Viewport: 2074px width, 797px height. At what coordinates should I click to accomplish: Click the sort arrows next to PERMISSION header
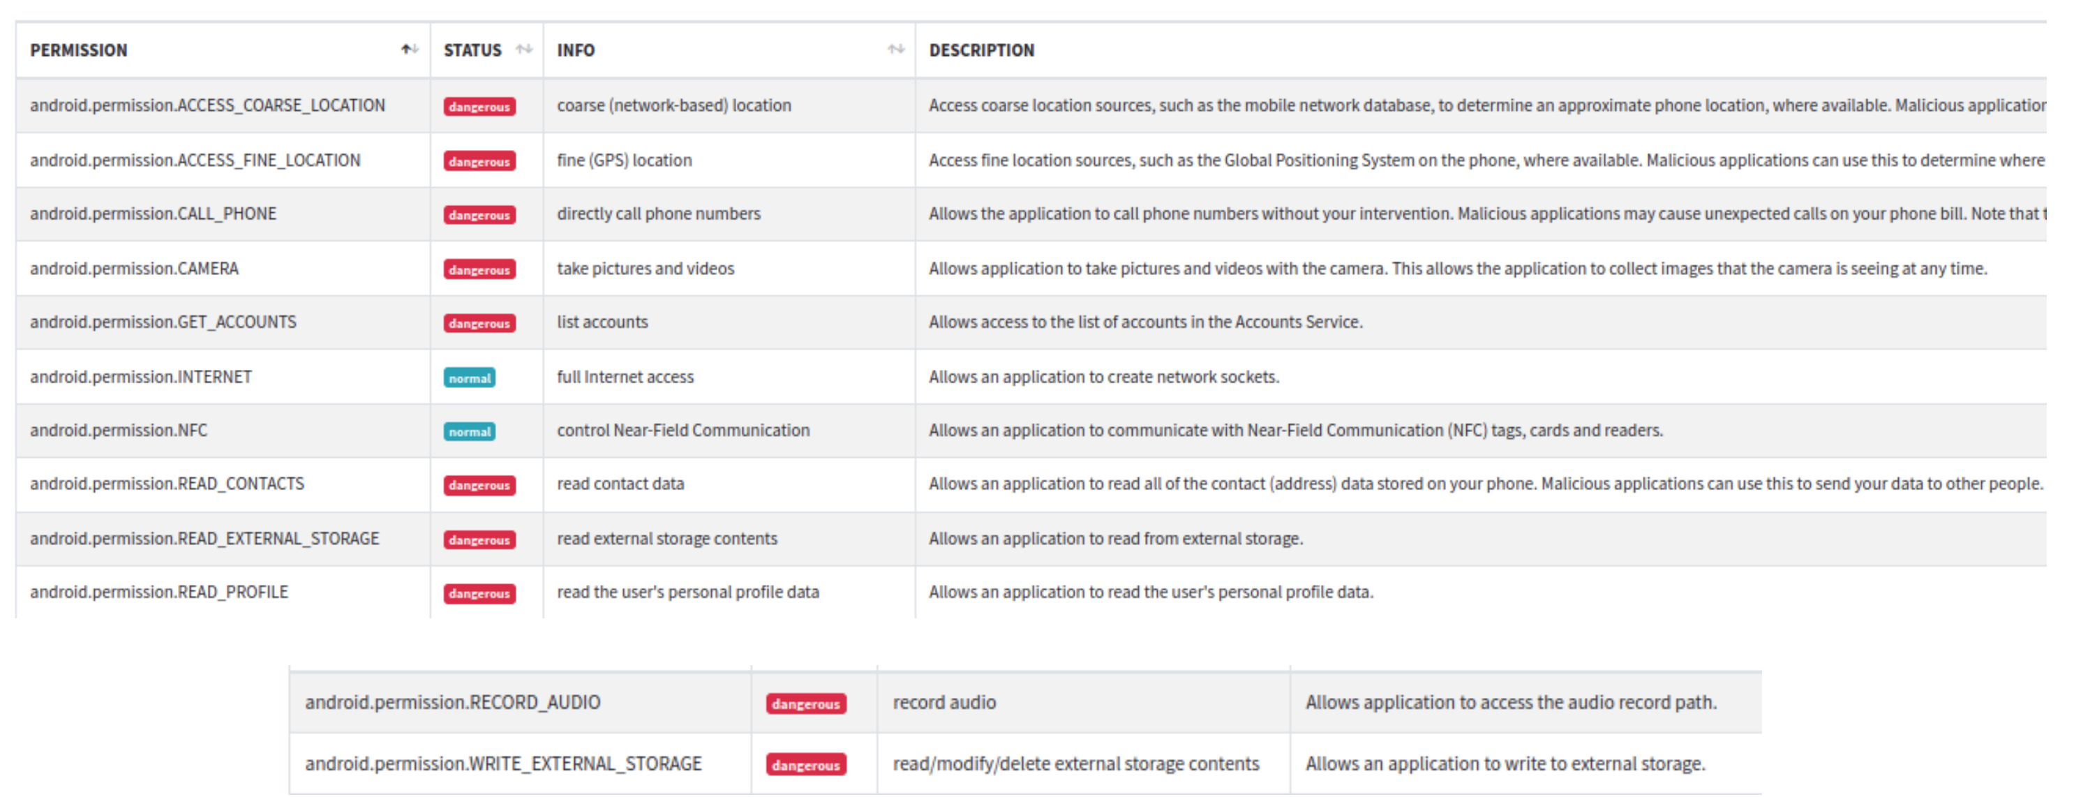409,49
